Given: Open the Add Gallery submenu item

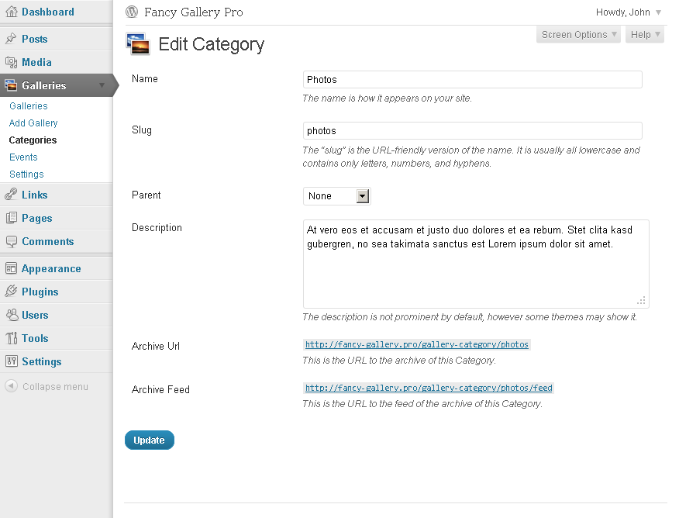Looking at the screenshot, I should [x=33, y=123].
